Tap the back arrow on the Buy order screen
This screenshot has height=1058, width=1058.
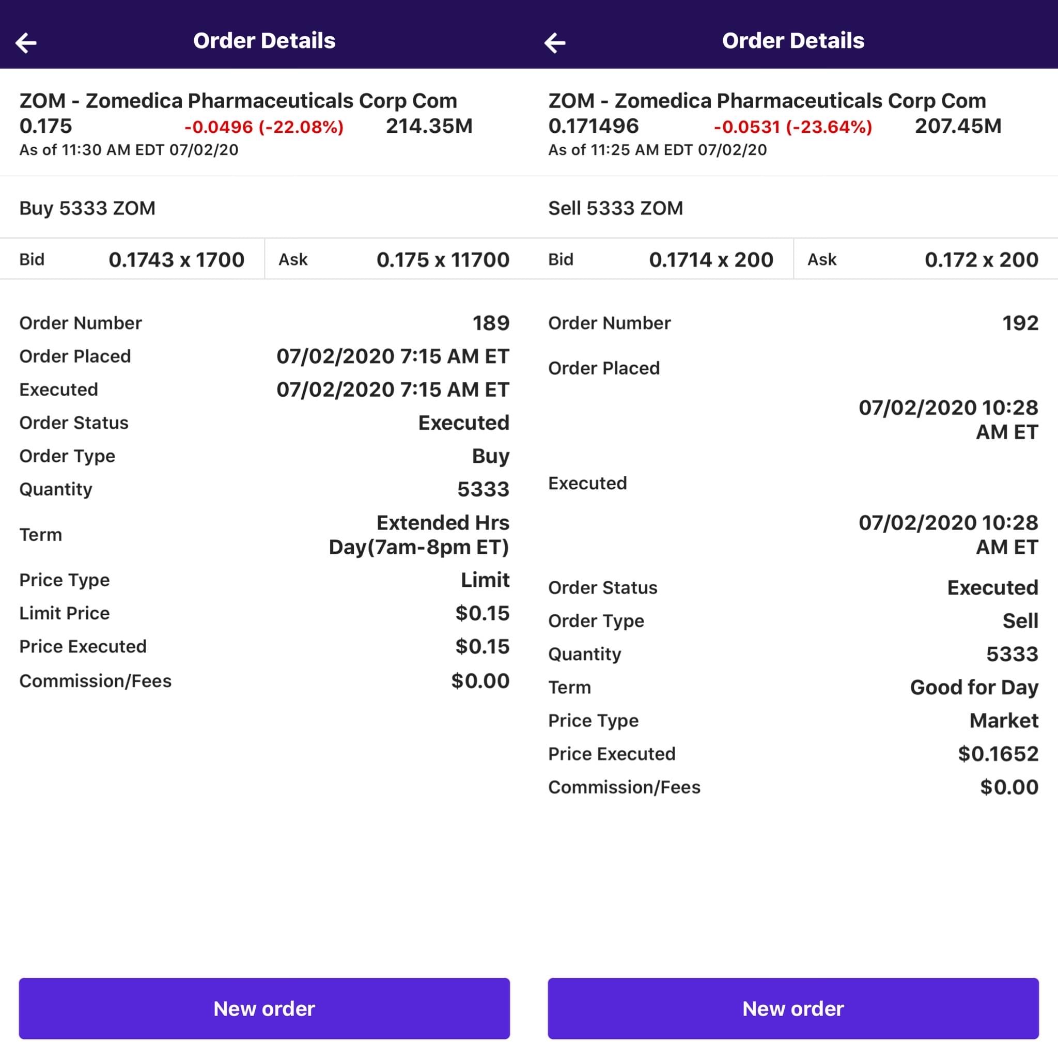tap(26, 43)
